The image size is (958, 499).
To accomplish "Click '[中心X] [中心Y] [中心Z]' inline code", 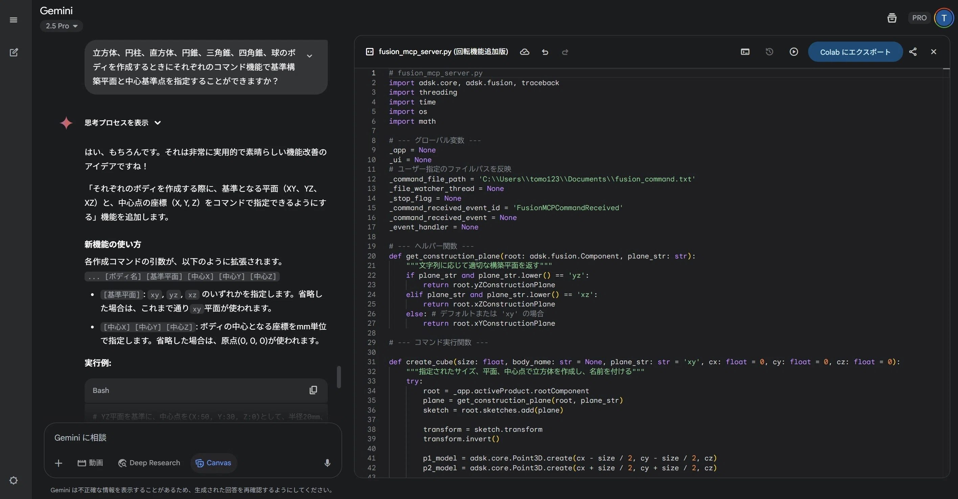I will pos(147,327).
